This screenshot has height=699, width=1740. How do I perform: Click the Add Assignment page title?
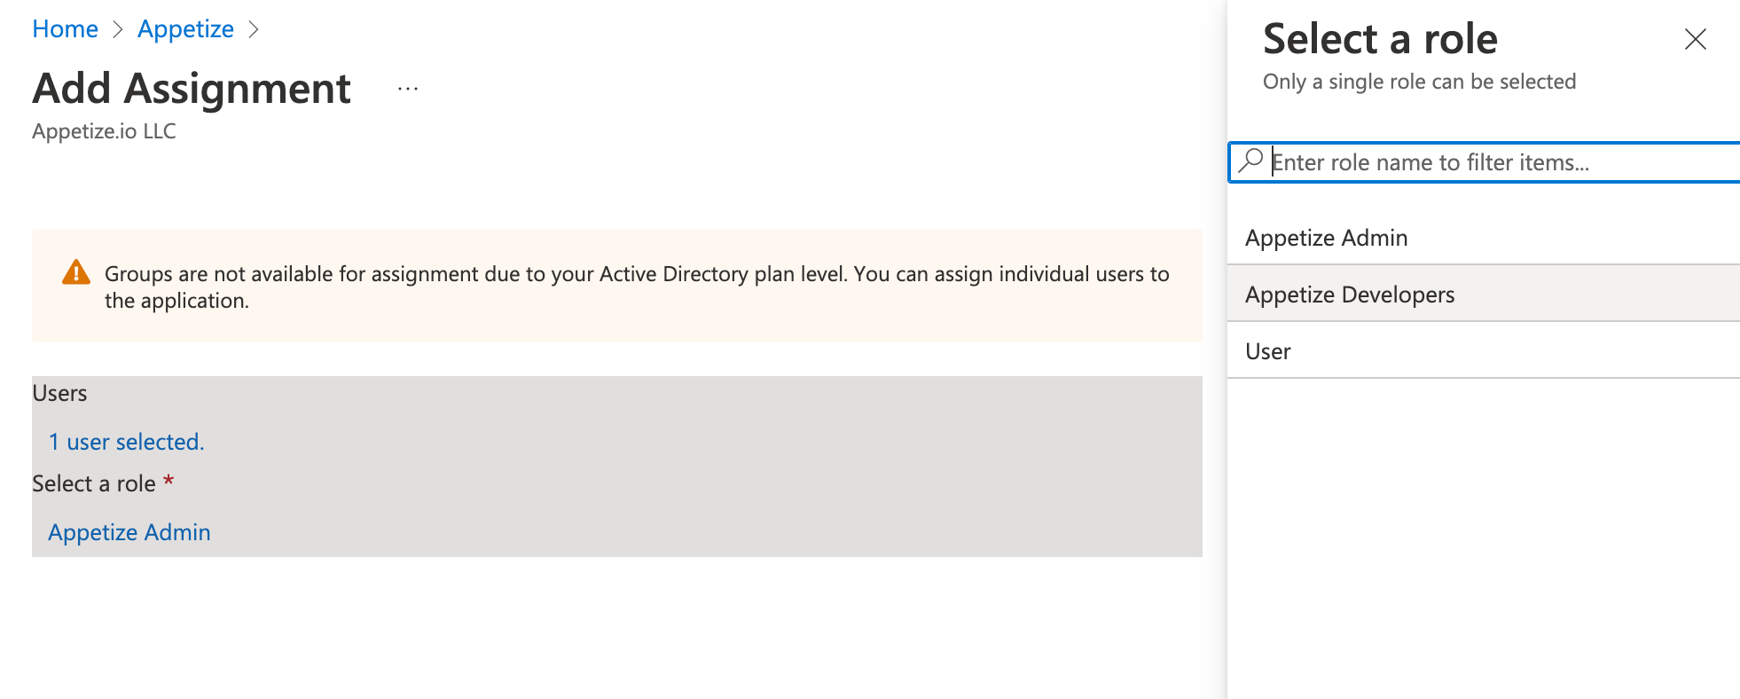192,89
